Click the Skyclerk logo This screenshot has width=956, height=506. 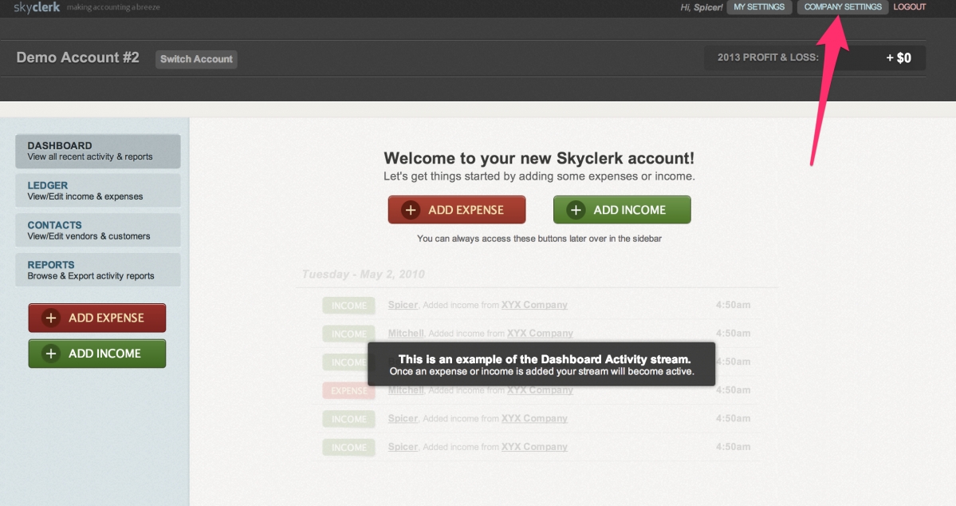pos(37,7)
